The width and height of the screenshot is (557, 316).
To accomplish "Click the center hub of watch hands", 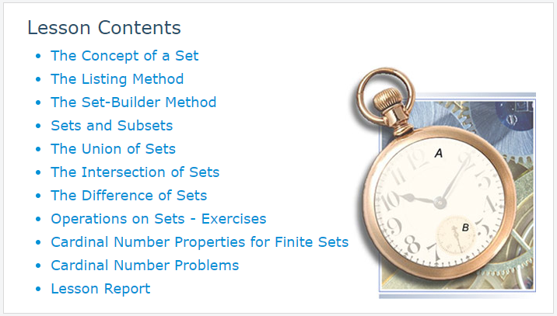I will (440, 203).
